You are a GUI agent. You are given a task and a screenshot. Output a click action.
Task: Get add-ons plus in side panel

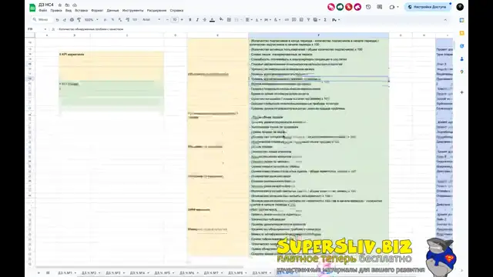(462, 92)
